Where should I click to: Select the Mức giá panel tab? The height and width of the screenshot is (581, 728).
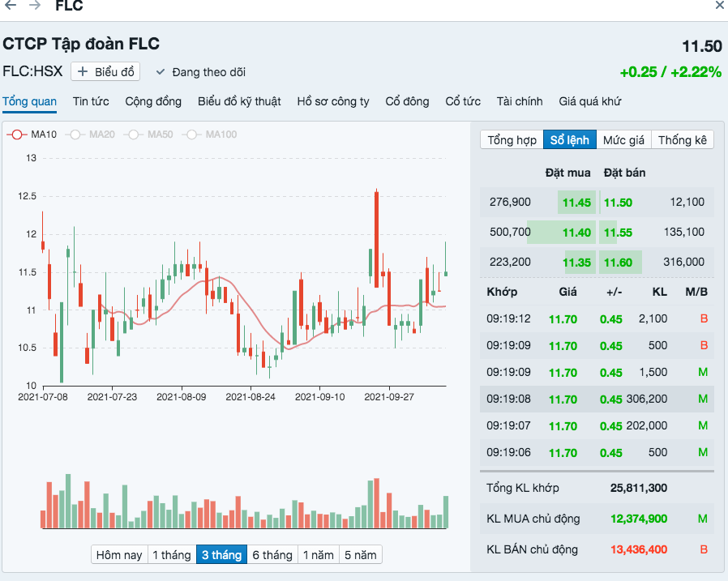[623, 139]
